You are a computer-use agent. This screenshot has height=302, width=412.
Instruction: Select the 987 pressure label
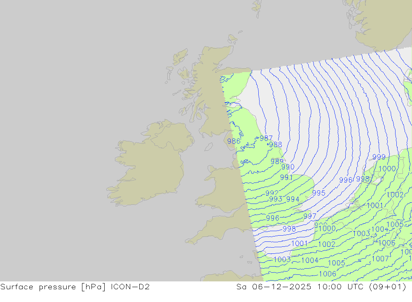pos(266,138)
